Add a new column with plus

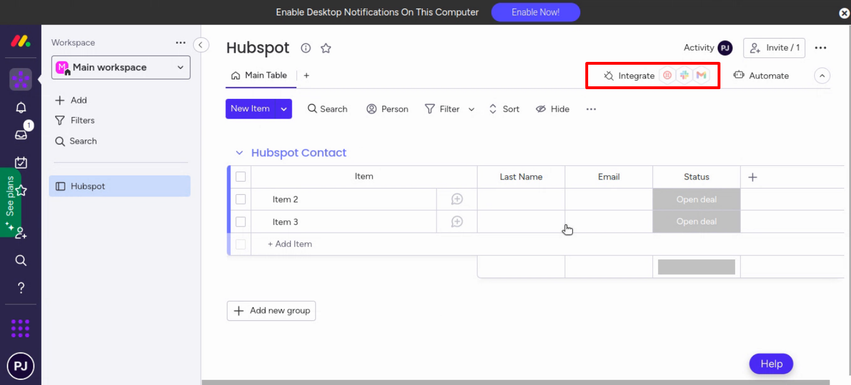[x=753, y=177]
